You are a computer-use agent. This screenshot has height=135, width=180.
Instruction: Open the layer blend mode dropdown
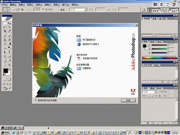150,92
